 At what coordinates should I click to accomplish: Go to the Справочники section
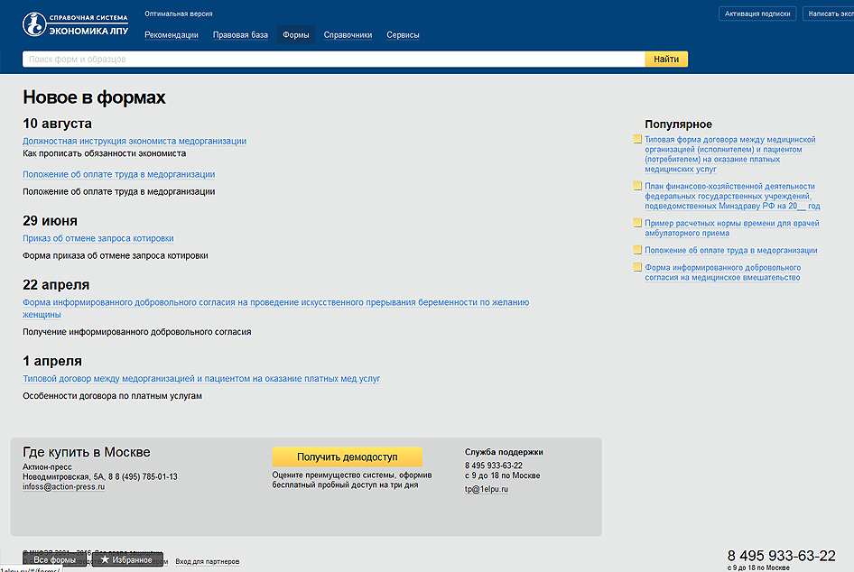tap(348, 35)
